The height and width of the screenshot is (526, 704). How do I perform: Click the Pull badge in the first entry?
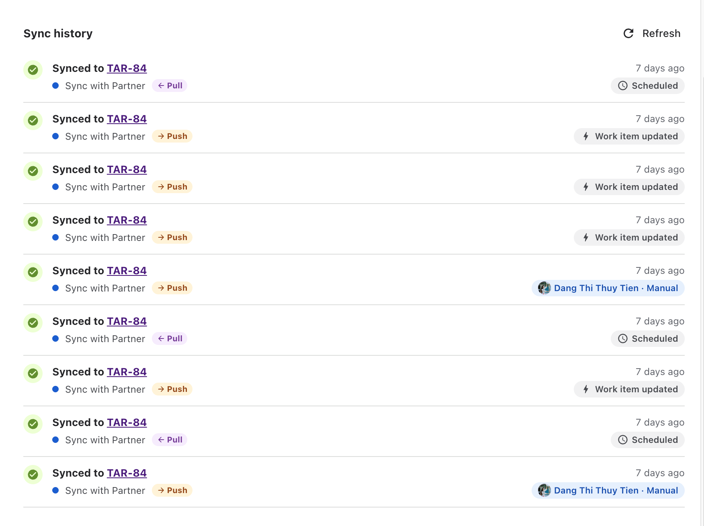170,86
